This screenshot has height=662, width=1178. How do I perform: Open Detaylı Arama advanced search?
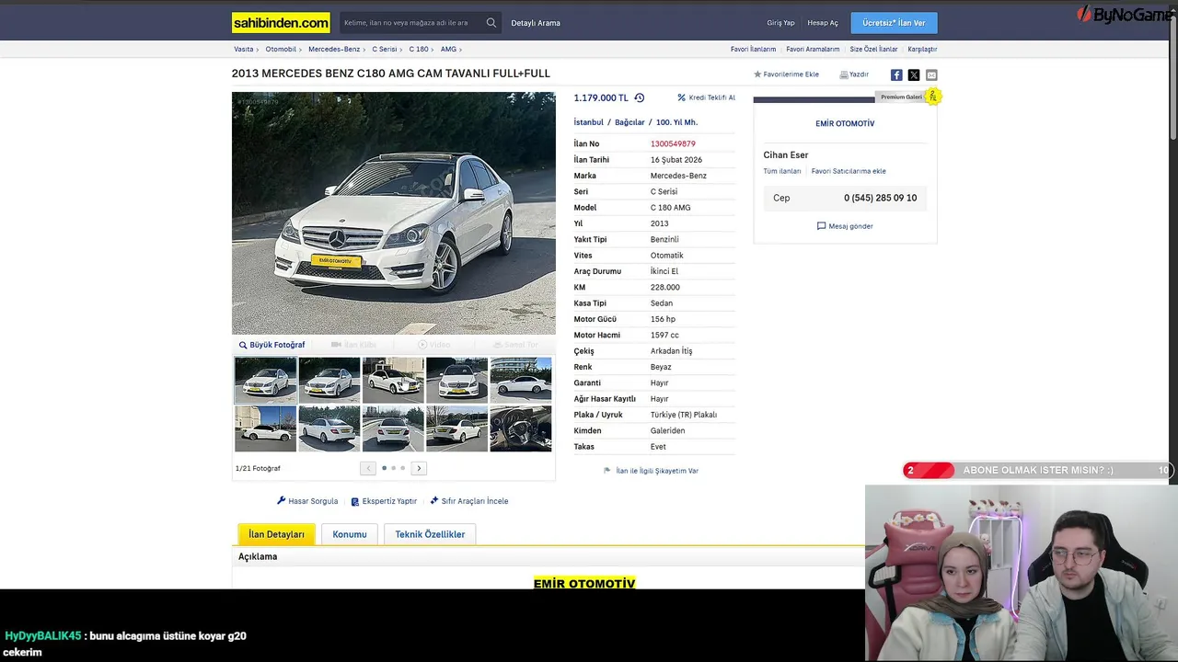[x=536, y=23]
